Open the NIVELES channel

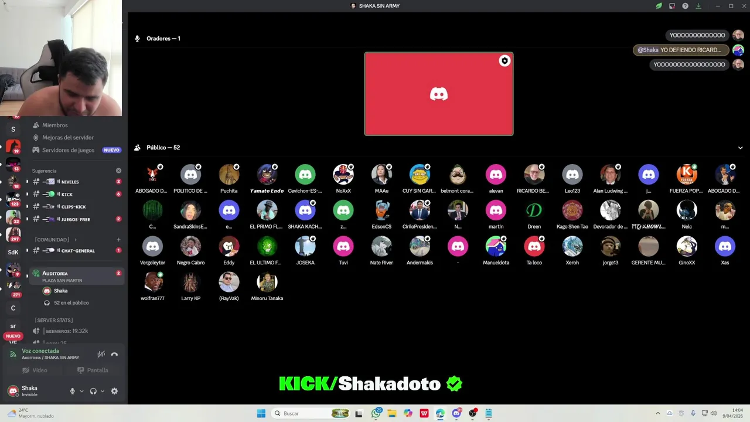coord(76,182)
